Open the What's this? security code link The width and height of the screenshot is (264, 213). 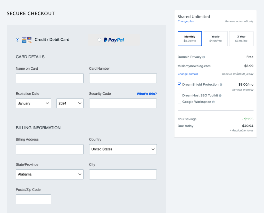point(147,94)
